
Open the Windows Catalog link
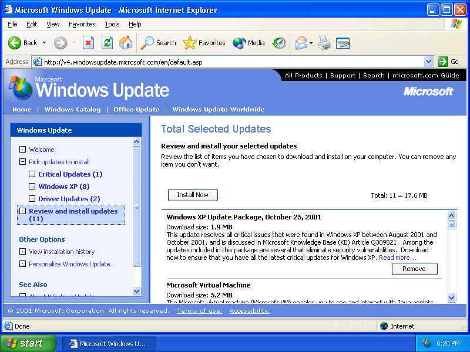(72, 109)
